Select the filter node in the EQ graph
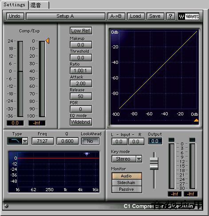 (x=87, y=154)
